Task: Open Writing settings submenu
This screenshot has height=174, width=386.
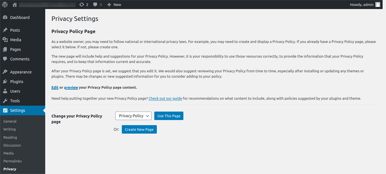Action: pos(9,129)
